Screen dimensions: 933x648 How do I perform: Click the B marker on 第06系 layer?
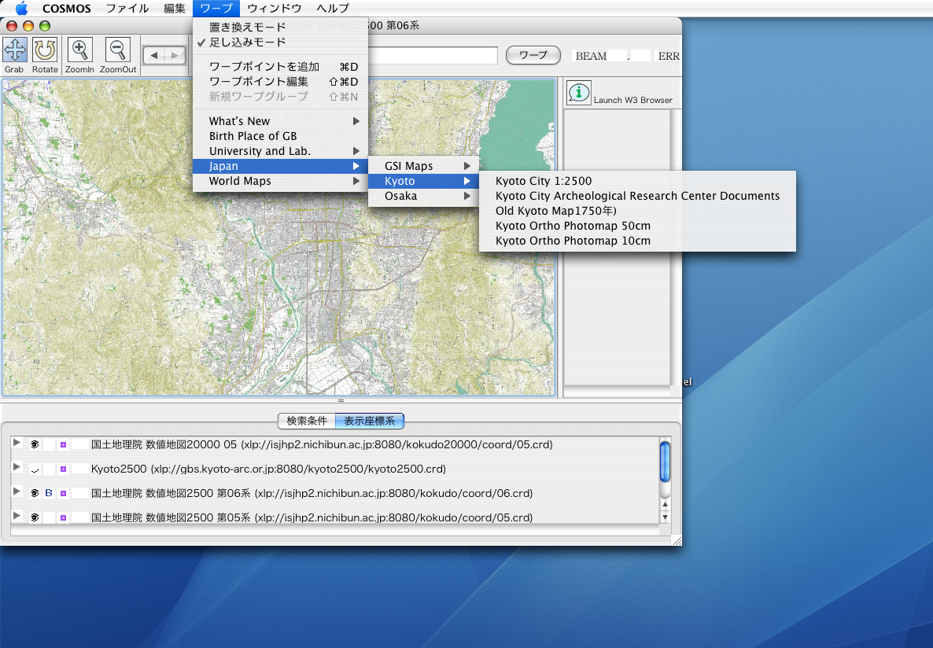click(x=49, y=493)
